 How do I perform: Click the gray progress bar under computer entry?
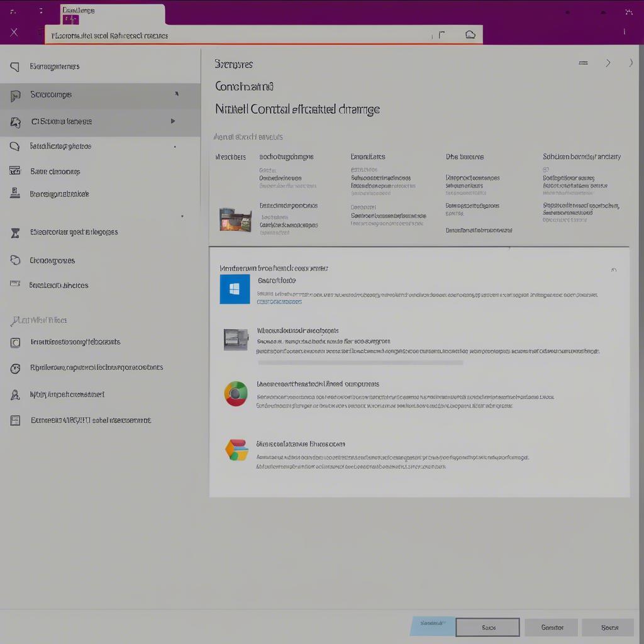(360, 363)
